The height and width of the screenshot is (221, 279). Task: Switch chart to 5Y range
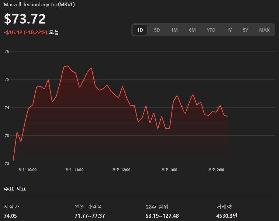tap(245, 30)
